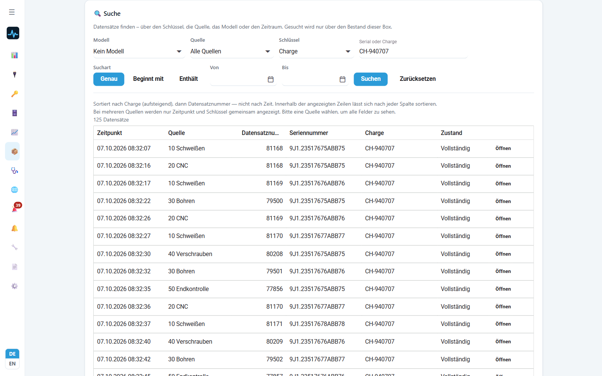Sort by the Charge column header
The height and width of the screenshot is (376, 602).
[x=374, y=133]
